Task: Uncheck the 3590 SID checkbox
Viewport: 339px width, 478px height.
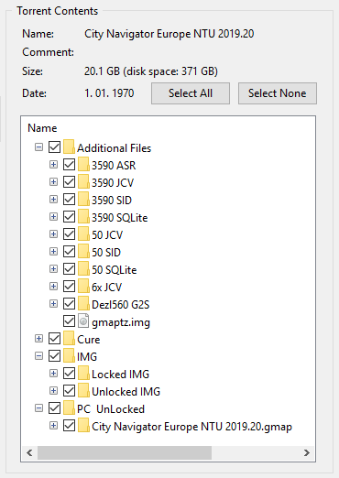Action: (70, 200)
